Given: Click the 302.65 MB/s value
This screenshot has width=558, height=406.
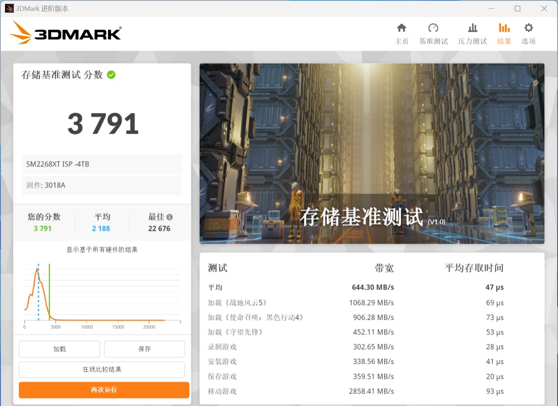Looking at the screenshot, I should tap(373, 347).
